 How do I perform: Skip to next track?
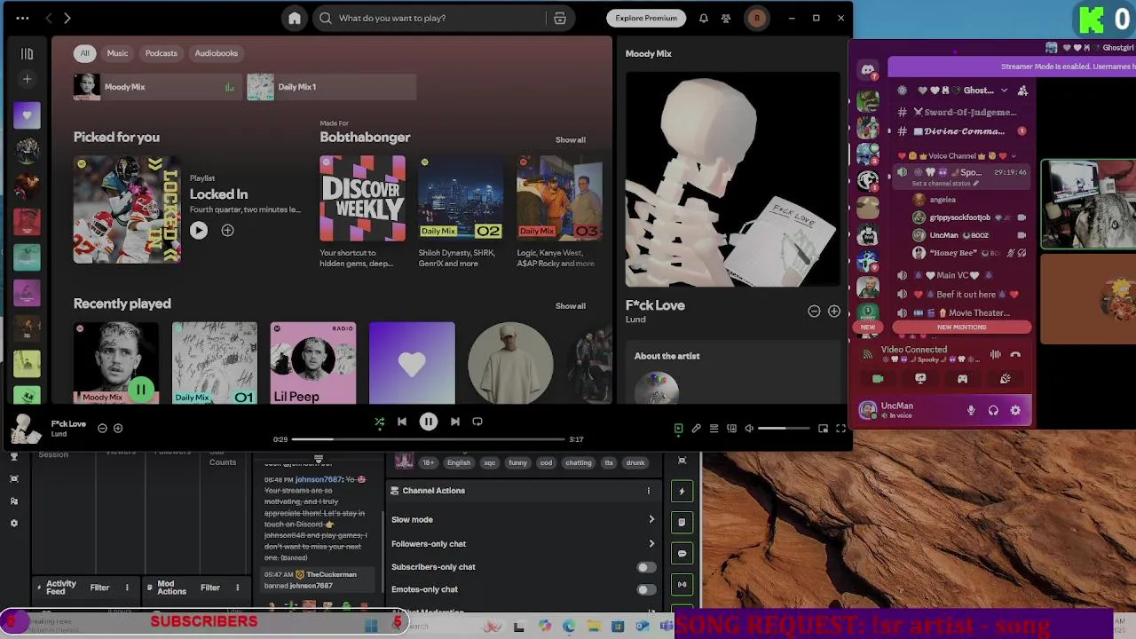(x=454, y=422)
